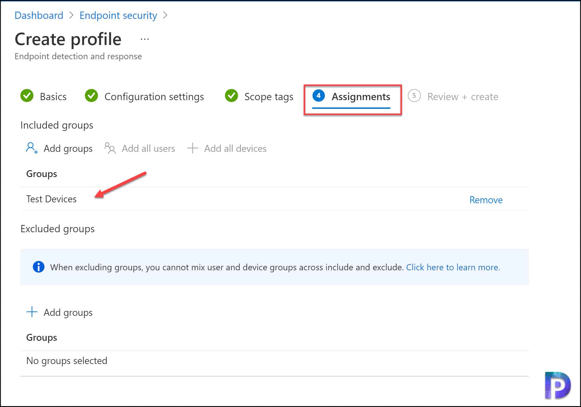Remove the Test Devices group
This screenshot has width=581, height=407.
[486, 200]
